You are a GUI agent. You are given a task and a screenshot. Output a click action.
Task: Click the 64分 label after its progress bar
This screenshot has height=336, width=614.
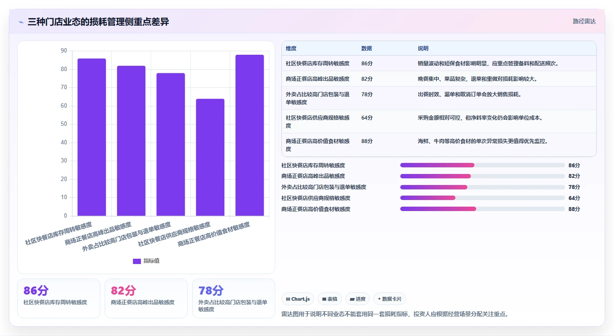coord(574,198)
